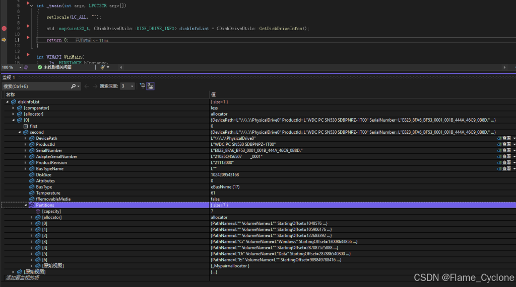Click the search magnifier icon in watch panel
Image resolution: width=516 pixels, height=287 pixels.
pos(74,86)
